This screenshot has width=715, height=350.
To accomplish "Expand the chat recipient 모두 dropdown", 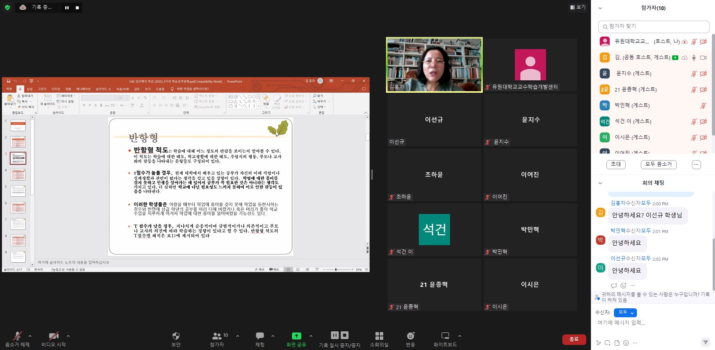I will pos(625,313).
